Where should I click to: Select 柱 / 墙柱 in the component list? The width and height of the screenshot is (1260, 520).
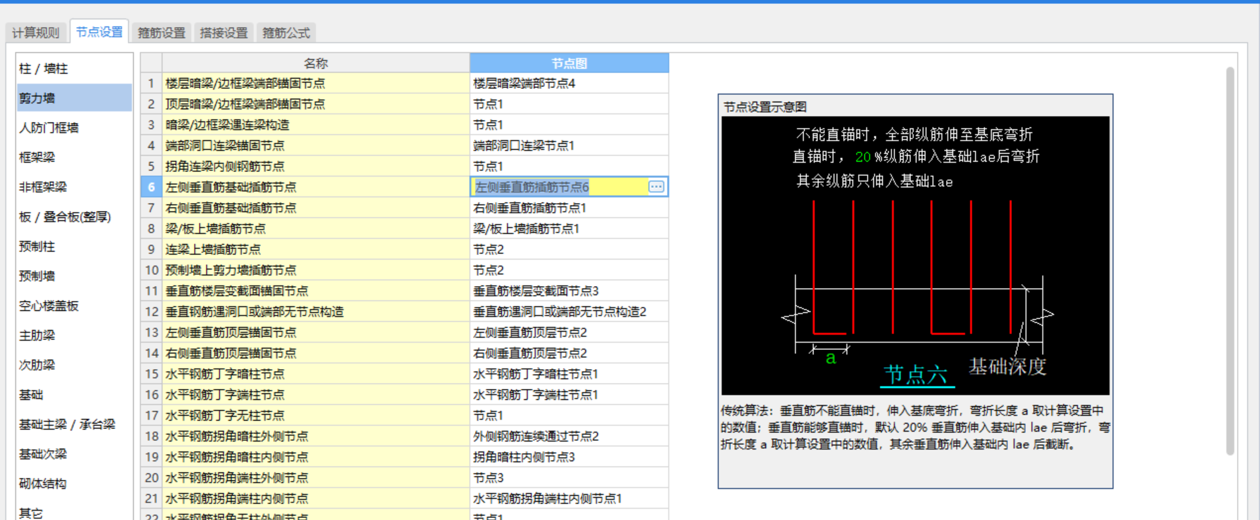74,69
